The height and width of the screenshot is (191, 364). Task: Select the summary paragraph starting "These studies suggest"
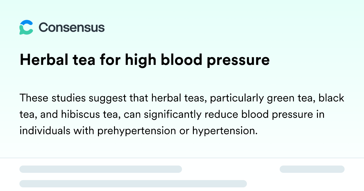(182, 115)
